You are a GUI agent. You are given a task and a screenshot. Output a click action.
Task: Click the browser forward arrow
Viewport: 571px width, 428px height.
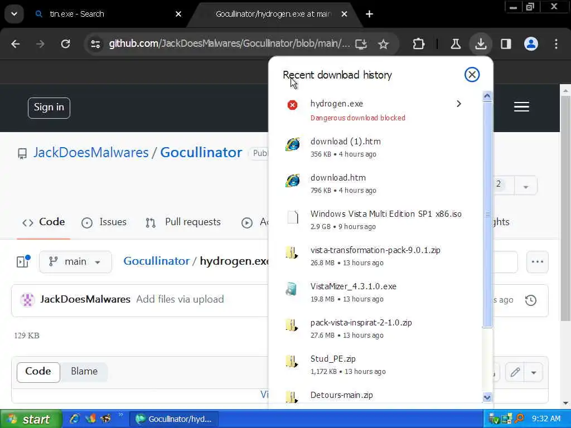[x=40, y=44]
